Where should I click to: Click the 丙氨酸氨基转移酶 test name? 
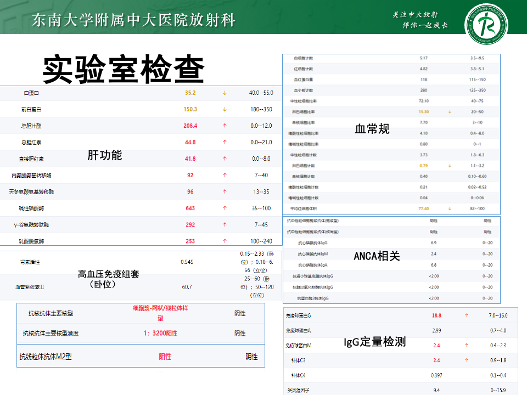coord(31,176)
